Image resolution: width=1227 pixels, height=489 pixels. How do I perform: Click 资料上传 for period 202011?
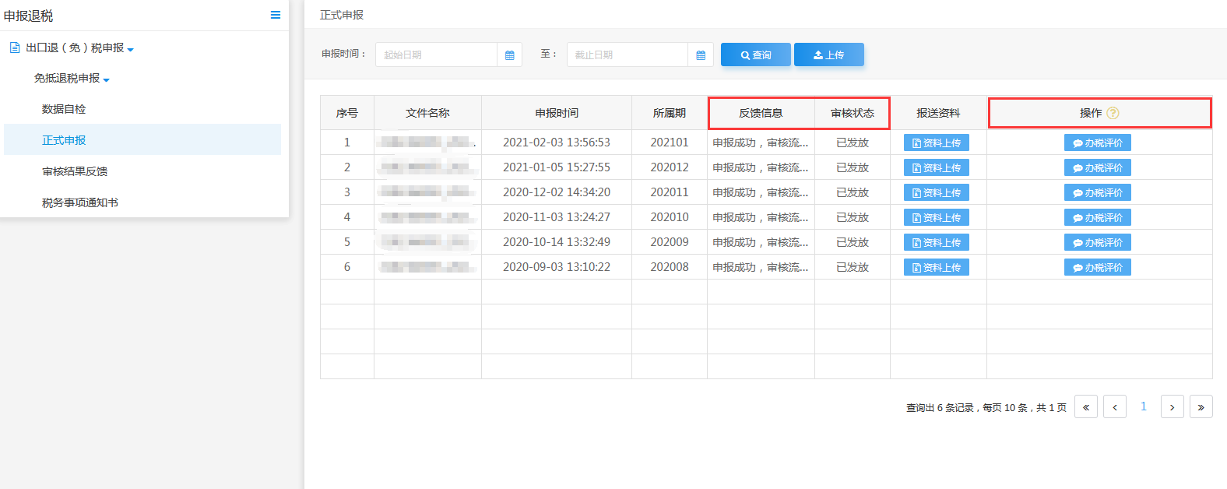(x=937, y=192)
